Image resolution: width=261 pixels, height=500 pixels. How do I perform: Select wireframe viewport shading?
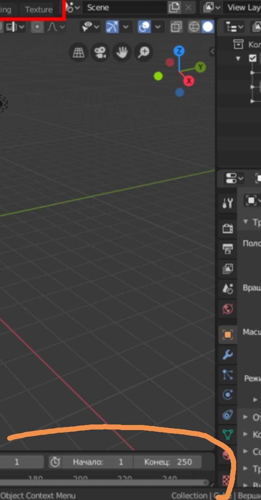point(194,27)
